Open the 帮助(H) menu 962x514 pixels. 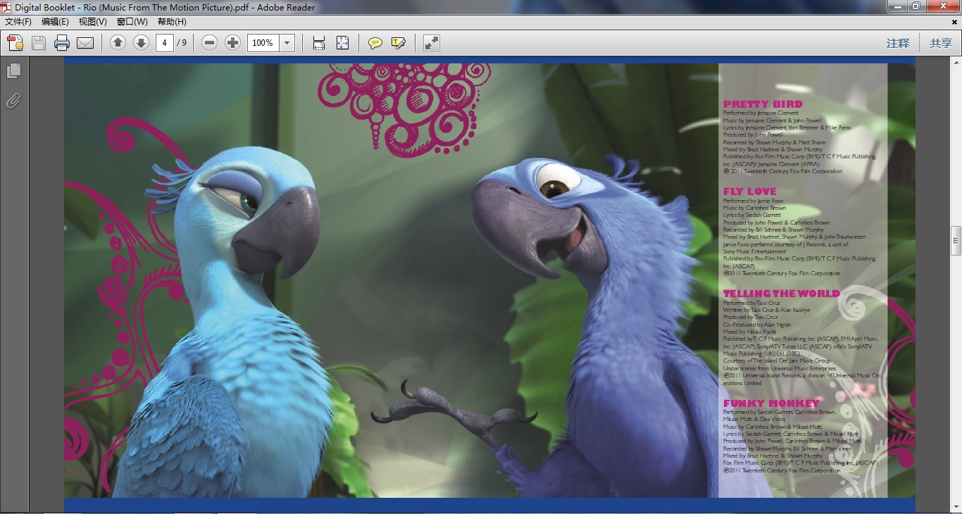(172, 22)
